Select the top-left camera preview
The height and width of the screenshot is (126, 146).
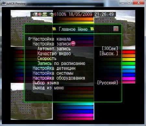31,28
